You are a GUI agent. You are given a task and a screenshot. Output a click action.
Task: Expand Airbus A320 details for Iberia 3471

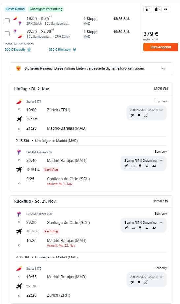[146, 110]
